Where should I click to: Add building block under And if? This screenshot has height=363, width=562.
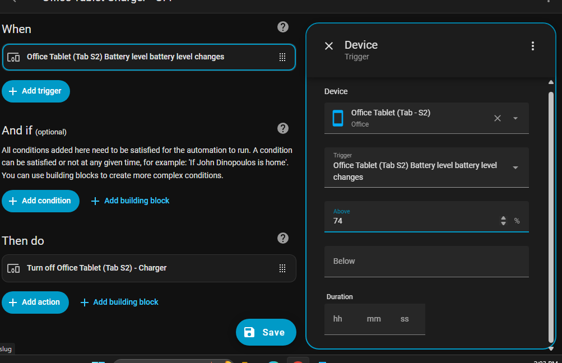pyautogui.click(x=130, y=201)
